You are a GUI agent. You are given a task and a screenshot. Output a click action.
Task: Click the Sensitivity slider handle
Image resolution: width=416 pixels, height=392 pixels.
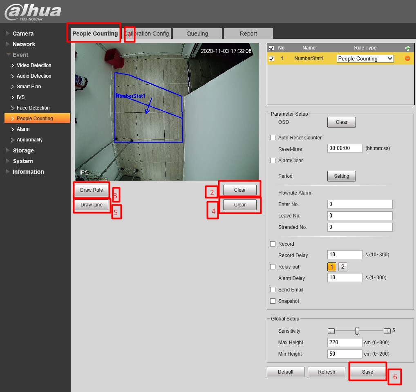(x=357, y=331)
